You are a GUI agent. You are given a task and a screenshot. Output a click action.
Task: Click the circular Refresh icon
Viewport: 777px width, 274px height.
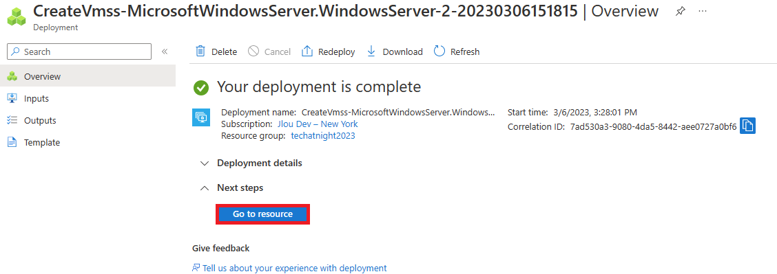tap(439, 52)
